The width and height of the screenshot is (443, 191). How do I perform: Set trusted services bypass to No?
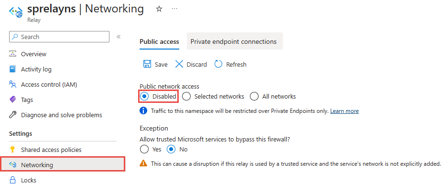click(x=172, y=149)
